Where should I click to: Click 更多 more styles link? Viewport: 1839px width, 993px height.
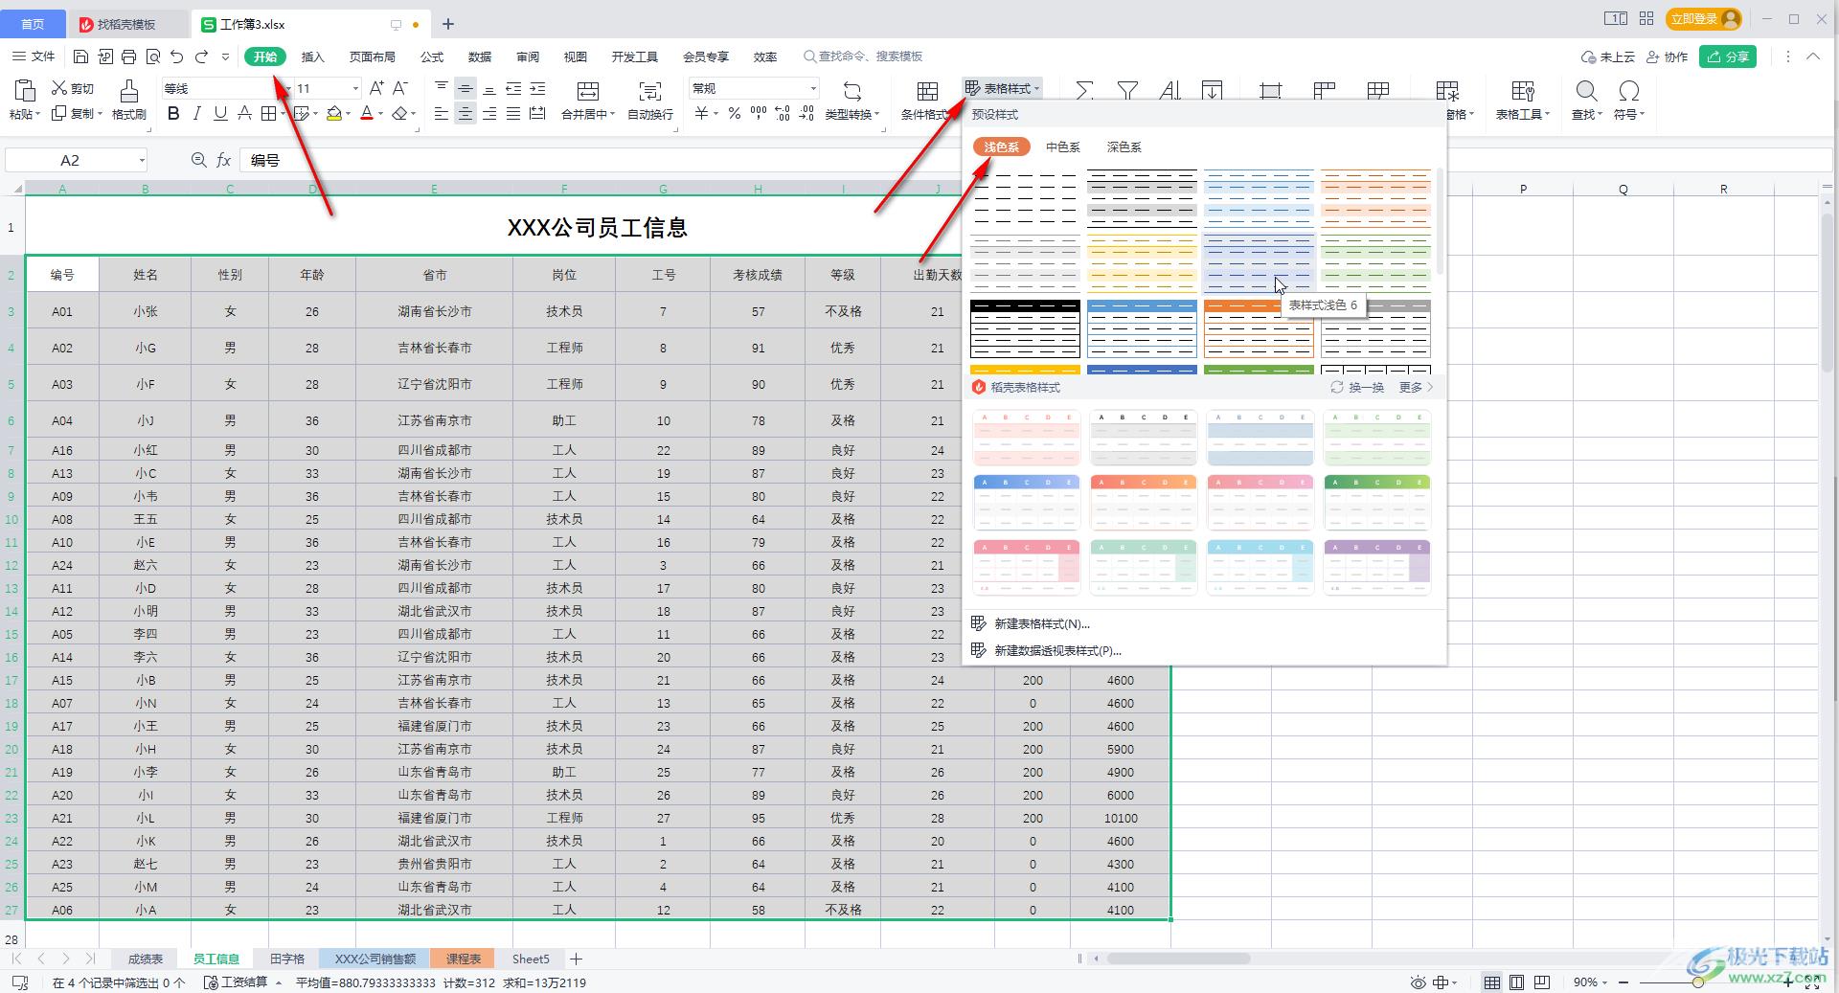coord(1417,387)
